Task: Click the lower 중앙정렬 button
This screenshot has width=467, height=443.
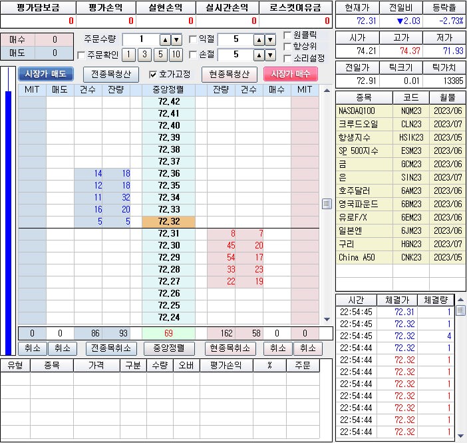Action: pyautogui.click(x=169, y=348)
